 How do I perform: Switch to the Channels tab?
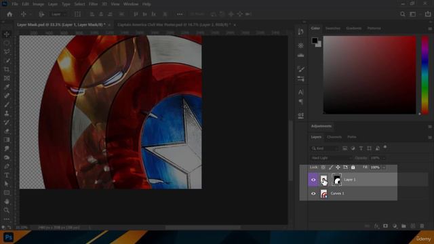click(x=334, y=137)
